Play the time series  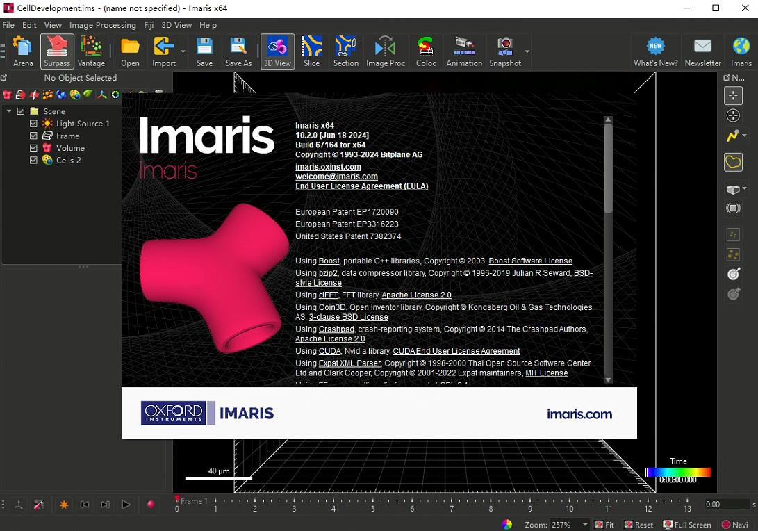pos(126,505)
